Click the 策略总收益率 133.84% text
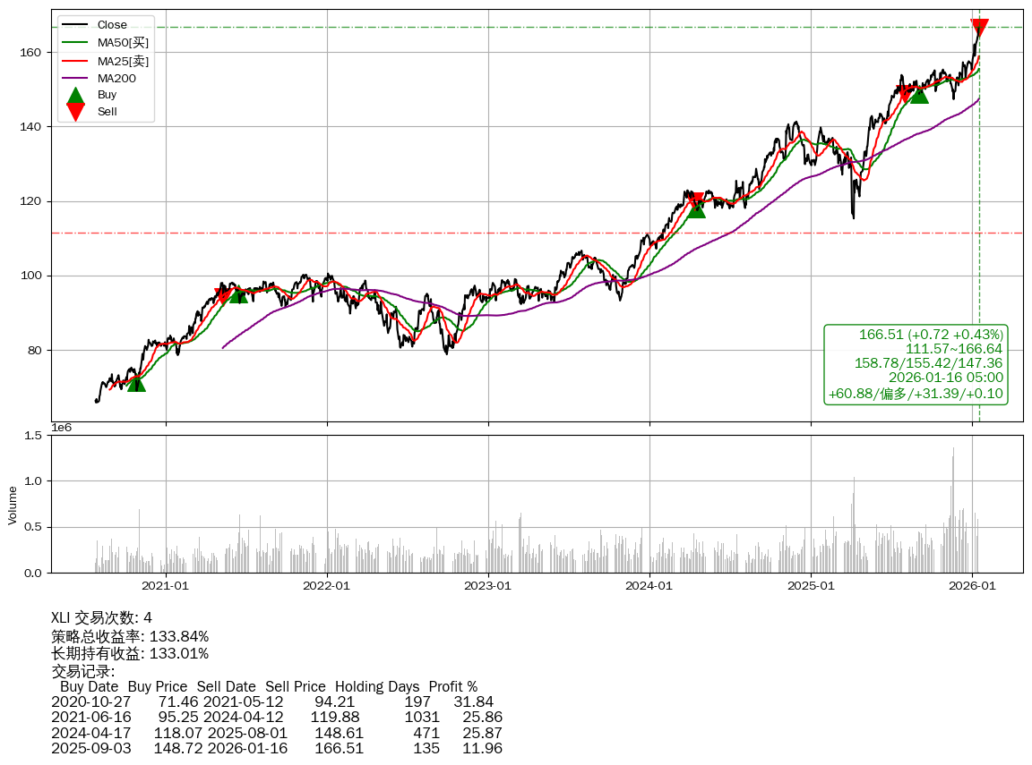This screenshot has width=1032, height=765. tap(130, 636)
